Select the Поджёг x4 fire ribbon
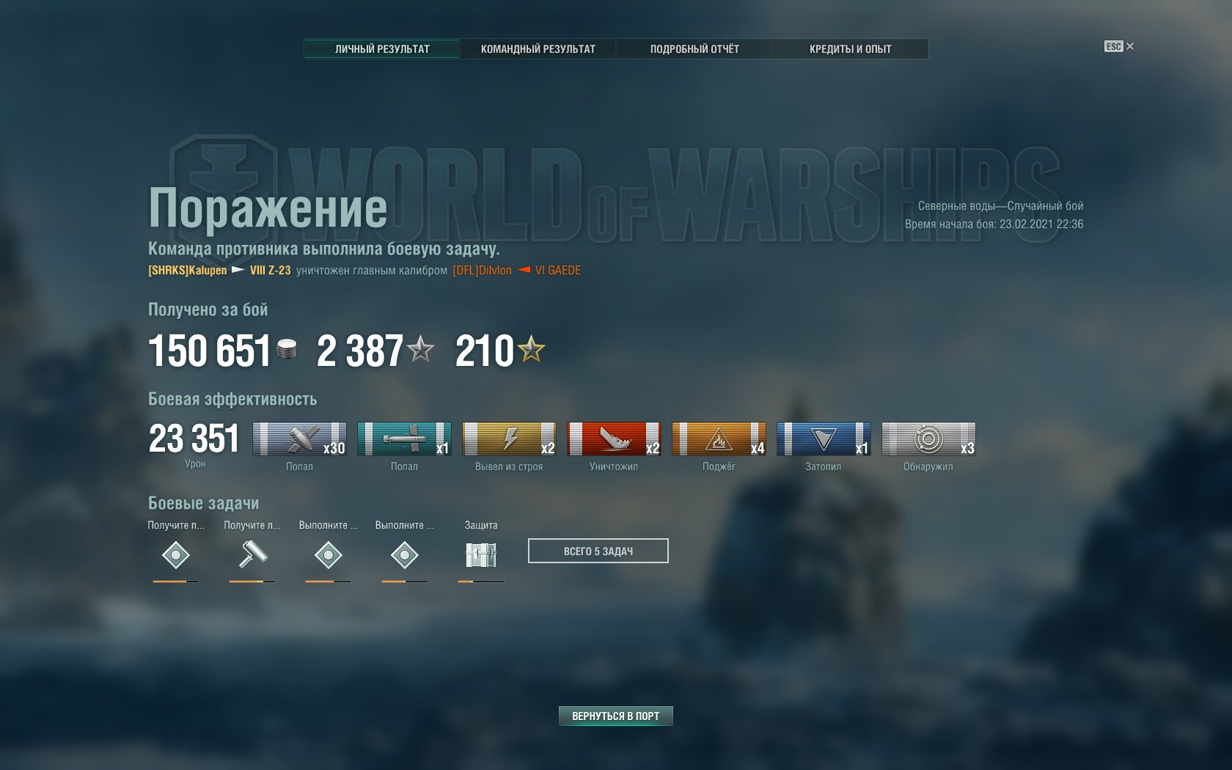 (719, 439)
